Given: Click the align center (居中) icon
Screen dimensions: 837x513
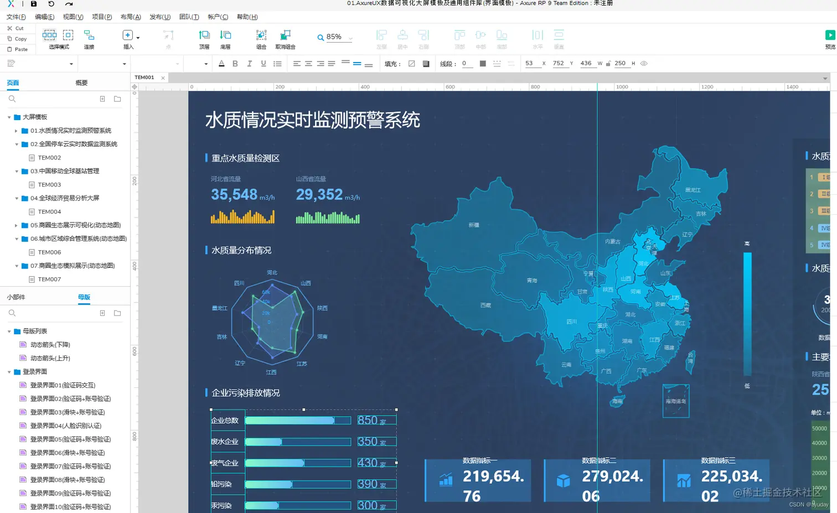Looking at the screenshot, I should [x=402, y=35].
